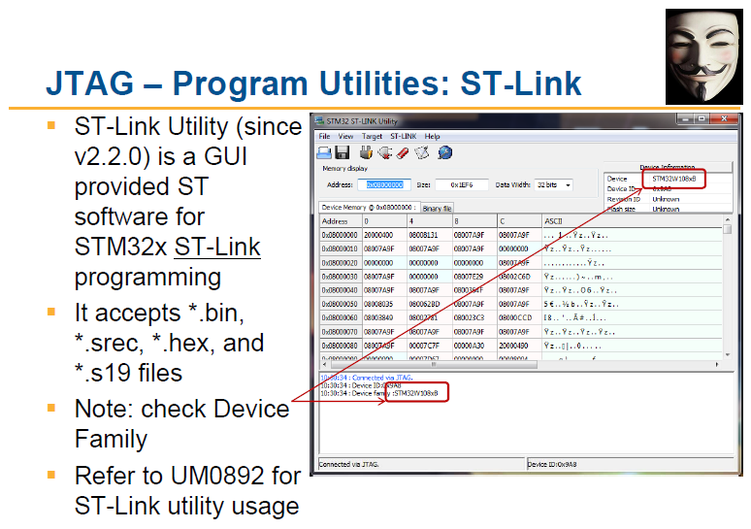Select the table row address 0x08000020

coord(340,263)
